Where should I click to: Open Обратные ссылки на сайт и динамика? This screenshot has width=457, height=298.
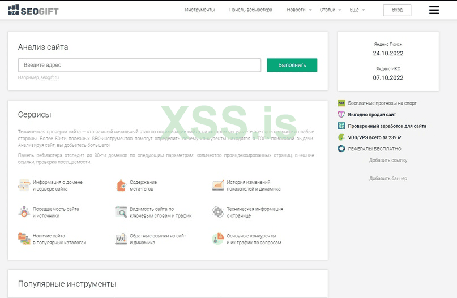coord(157,239)
